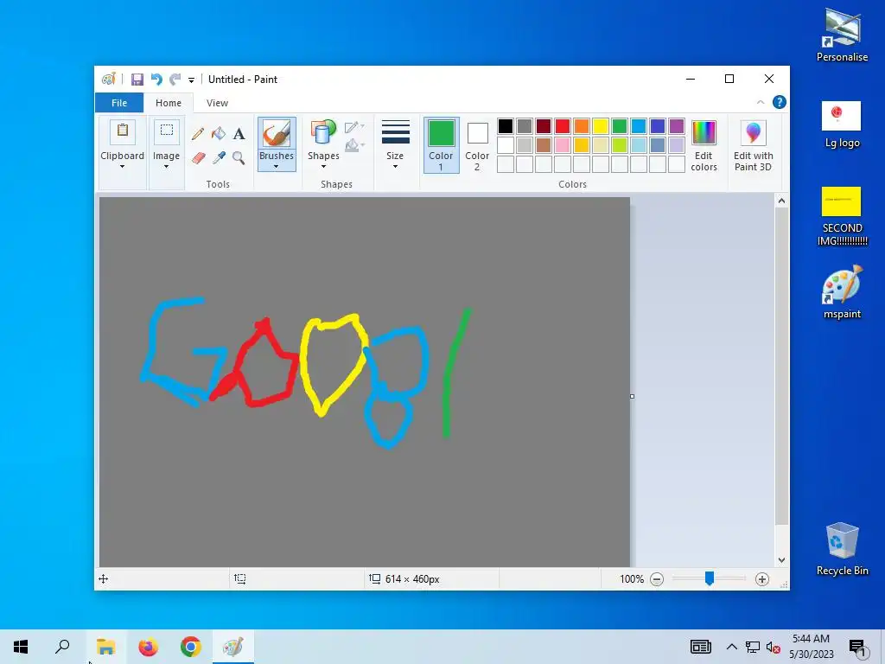Select the SECOND IMG desktop file
The height and width of the screenshot is (664, 885).
[842, 216]
